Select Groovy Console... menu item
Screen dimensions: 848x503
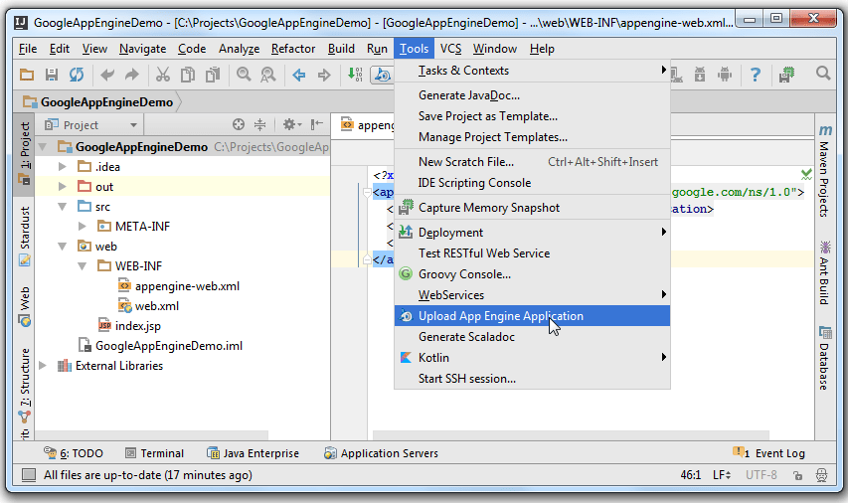pos(532,274)
